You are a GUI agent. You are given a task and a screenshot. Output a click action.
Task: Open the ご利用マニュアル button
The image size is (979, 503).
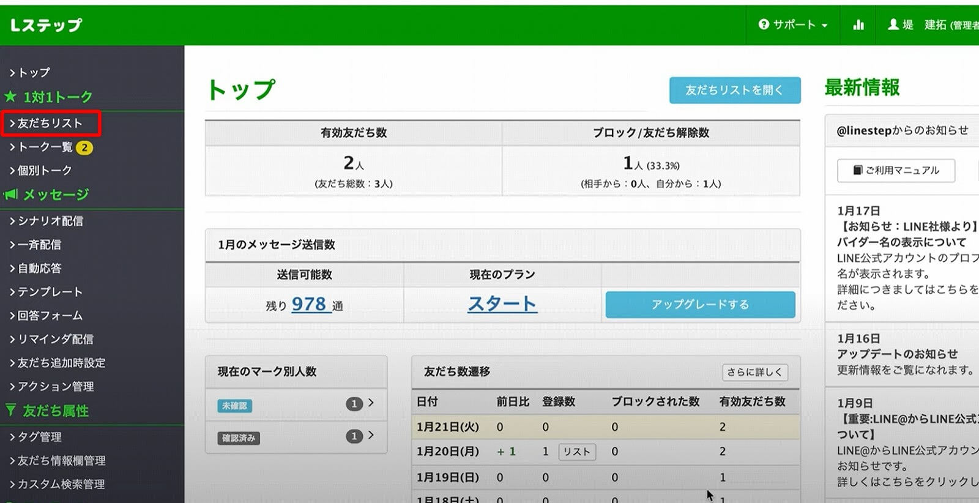896,170
